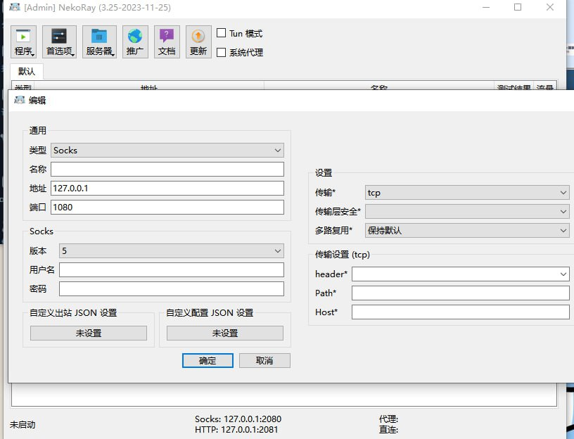Switch to the 默认 group tab
Viewport: 574px width, 439px height.
tap(27, 71)
